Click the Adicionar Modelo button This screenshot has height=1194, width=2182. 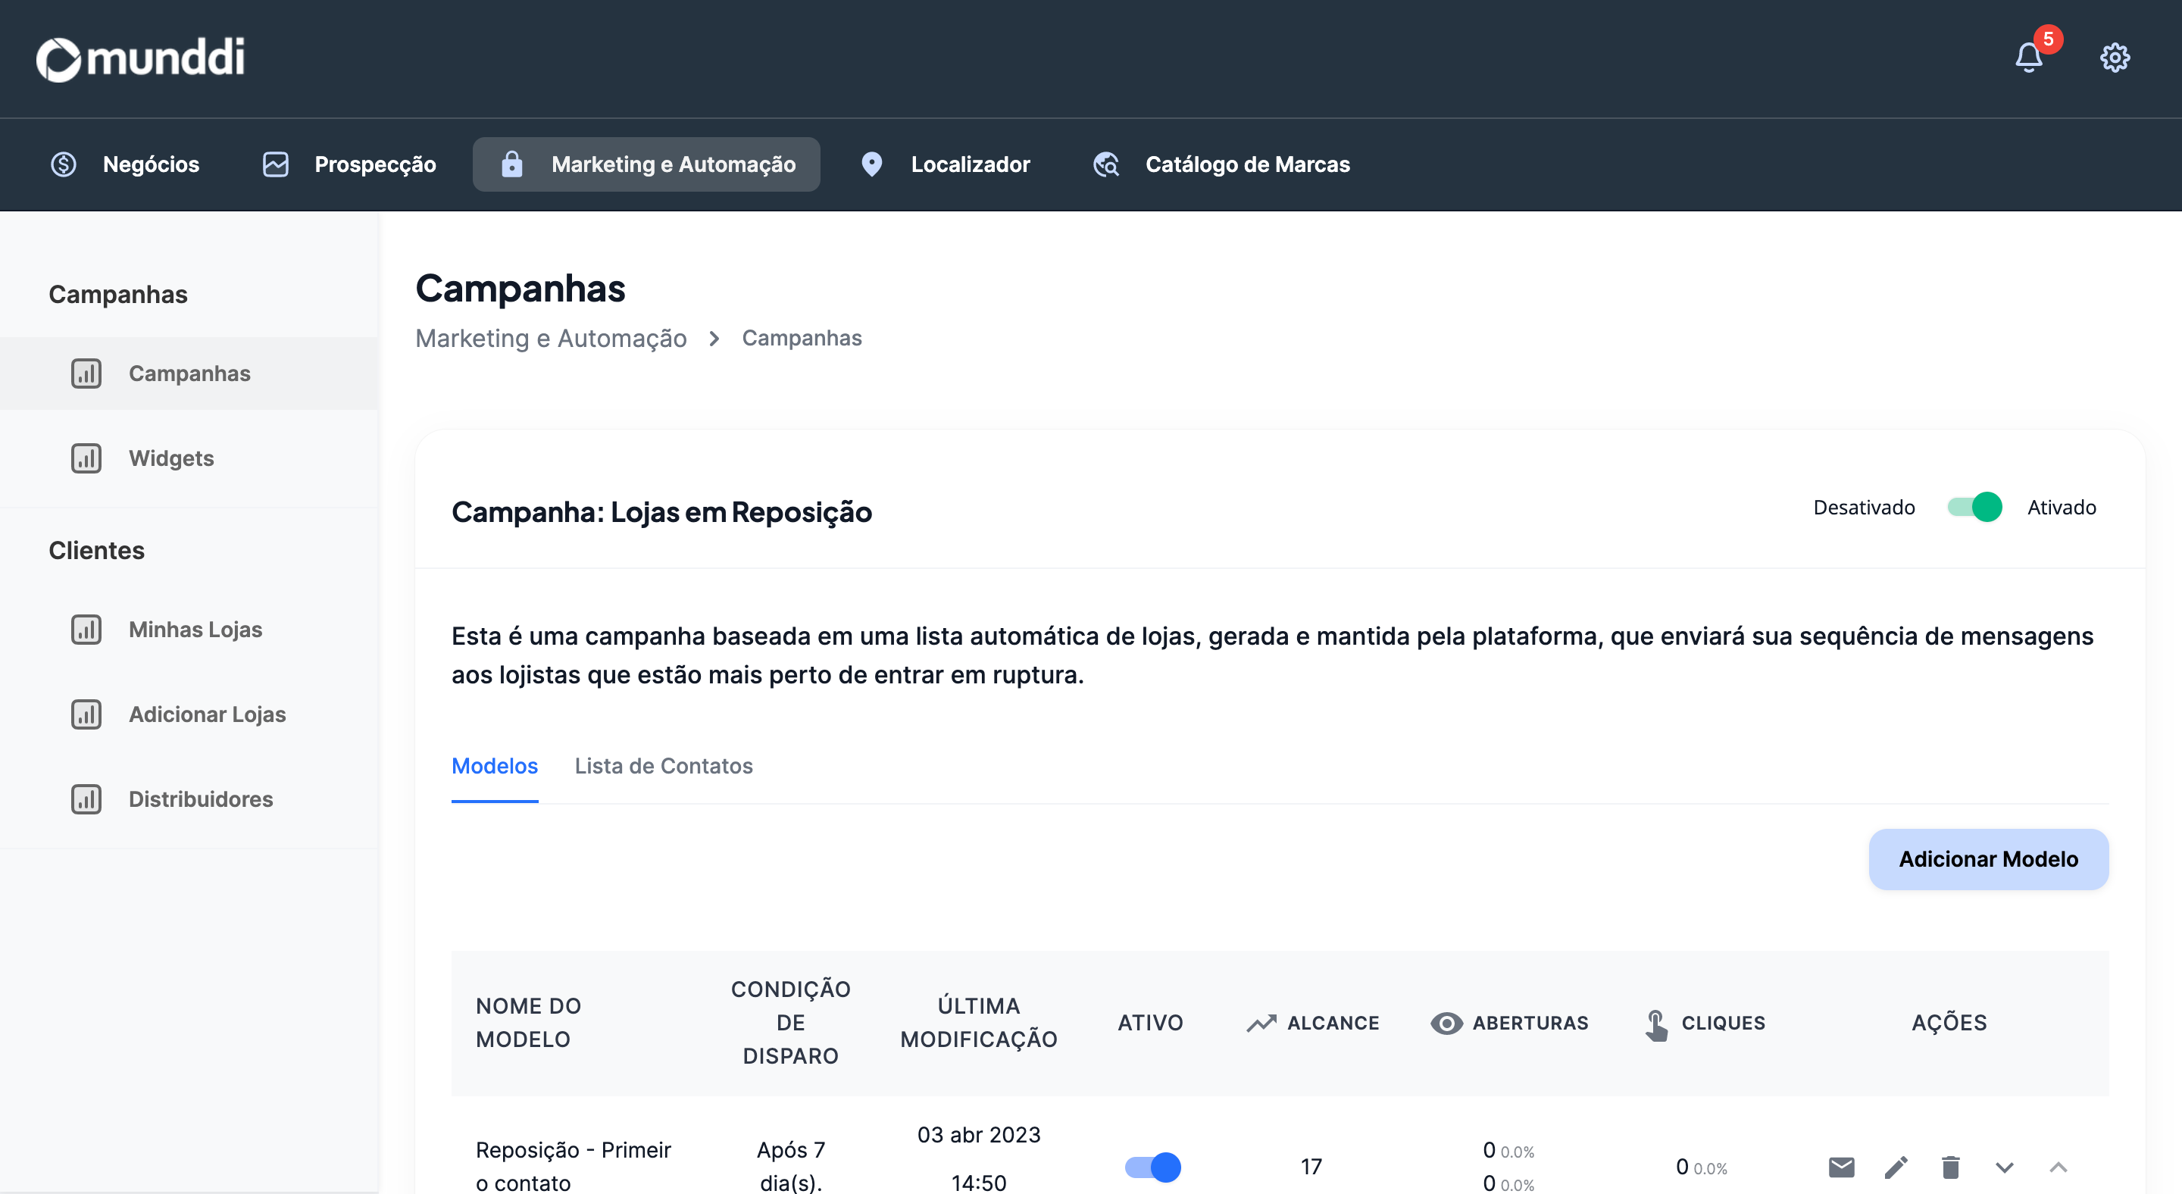(x=1987, y=858)
